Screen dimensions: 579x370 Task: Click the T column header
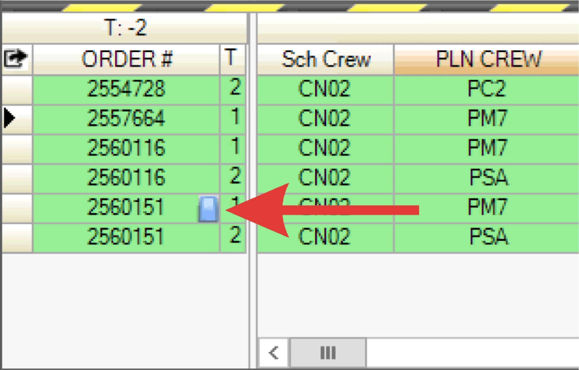[231, 58]
